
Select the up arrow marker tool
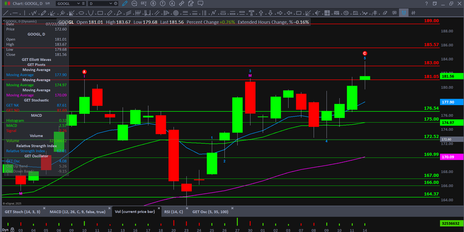coord(261,13)
